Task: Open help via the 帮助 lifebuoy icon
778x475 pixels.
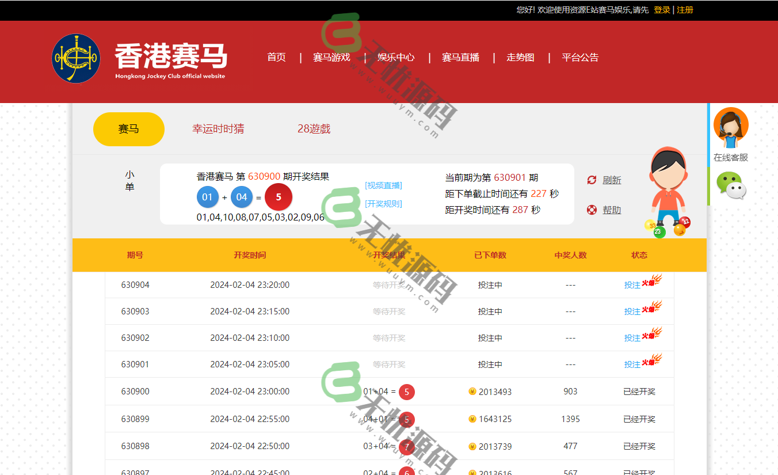Action: [592, 209]
